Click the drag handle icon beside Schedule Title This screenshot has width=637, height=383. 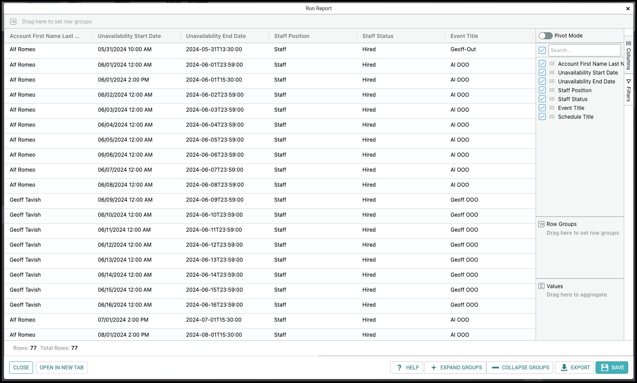552,116
